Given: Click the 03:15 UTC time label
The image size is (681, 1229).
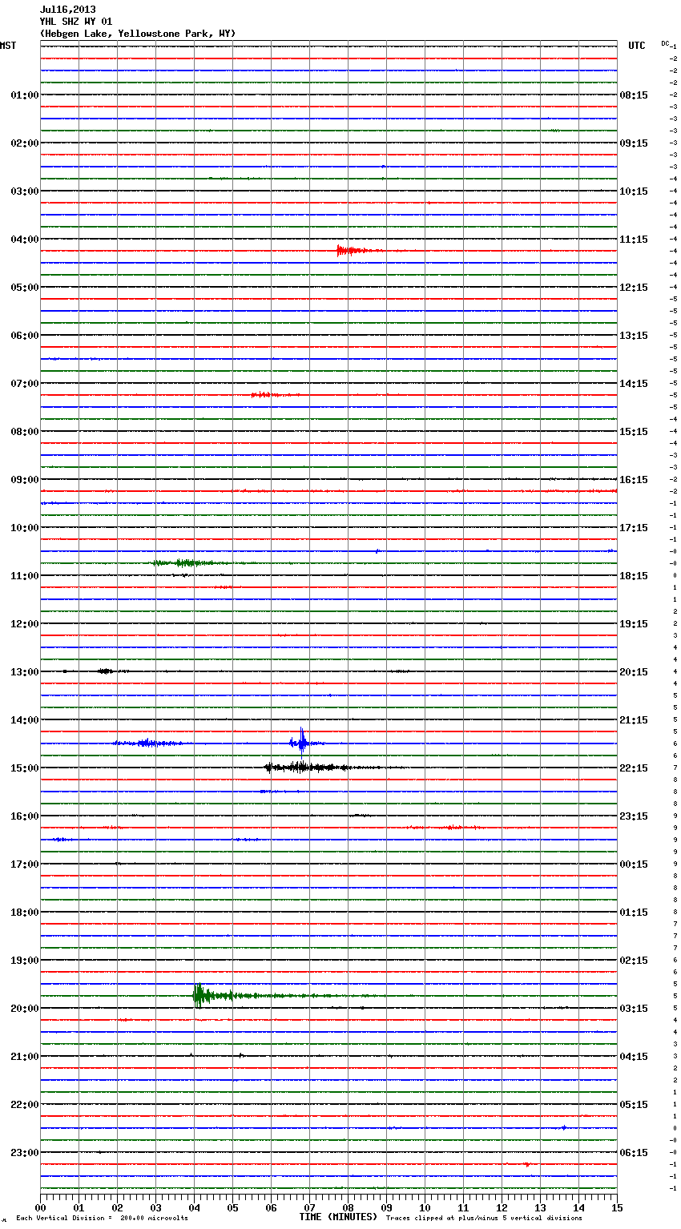Looking at the screenshot, I should [634, 1009].
